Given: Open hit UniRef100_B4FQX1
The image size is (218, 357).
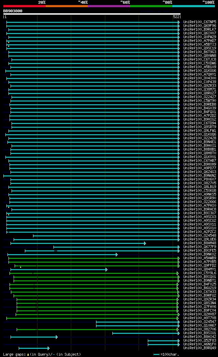Looking at the screenshot, I should tap(200, 112).
